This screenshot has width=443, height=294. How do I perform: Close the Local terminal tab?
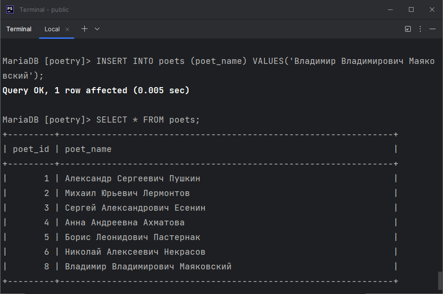[67, 29]
